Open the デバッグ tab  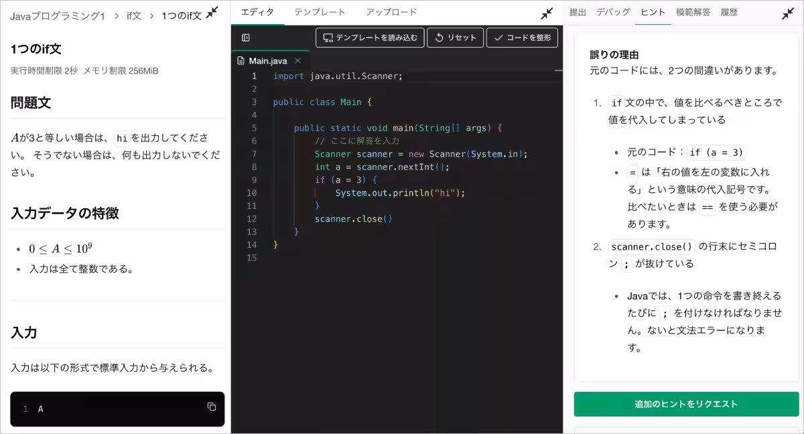[613, 12]
